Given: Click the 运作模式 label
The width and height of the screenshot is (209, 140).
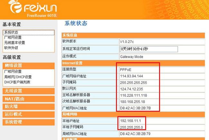Looking at the screenshot, I should (69, 56).
